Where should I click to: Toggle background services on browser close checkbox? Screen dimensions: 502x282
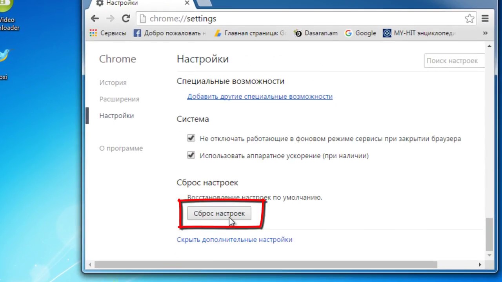pos(191,138)
